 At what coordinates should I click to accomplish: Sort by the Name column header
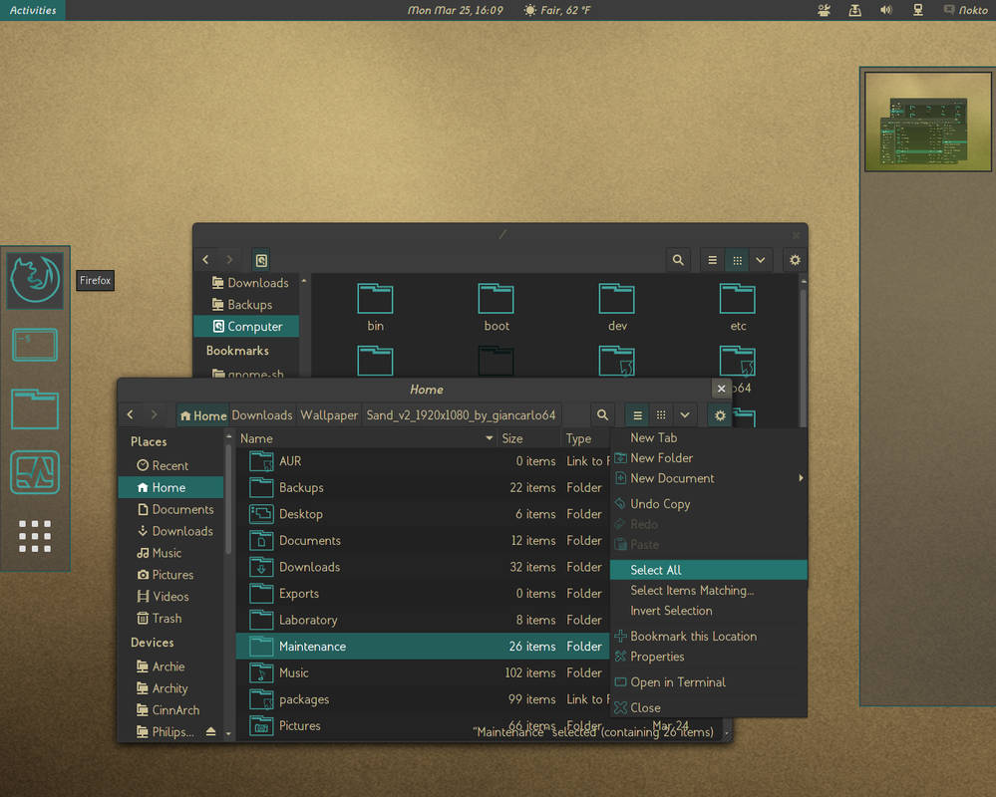367,438
